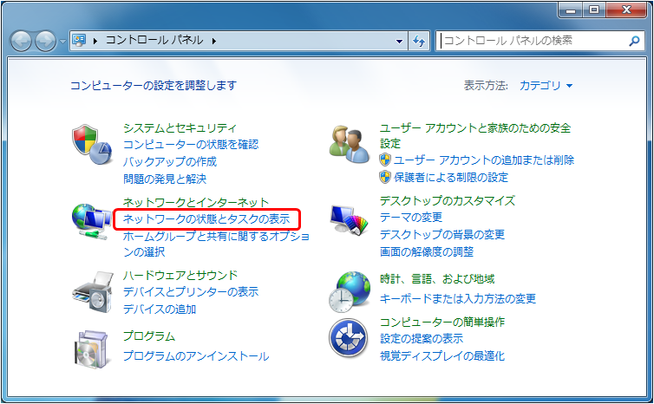This screenshot has height=404, width=654.
Task: Open プログラムのアンインストール link
Action: point(196,356)
